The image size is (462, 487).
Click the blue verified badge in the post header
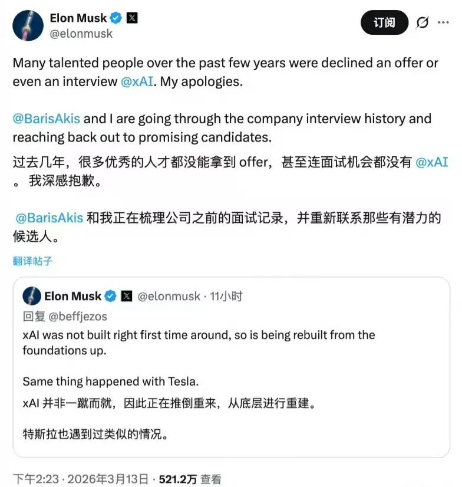coord(116,18)
